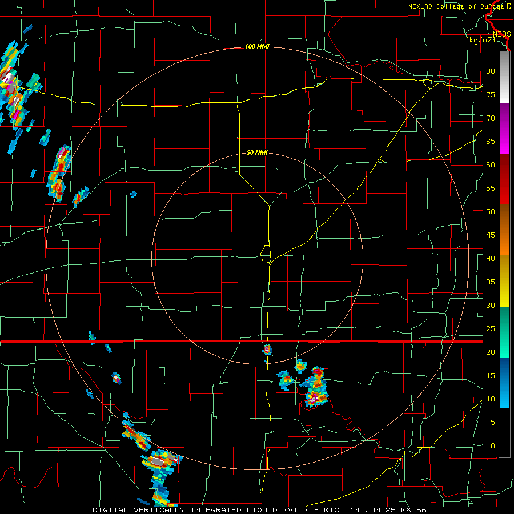Click scale value 30 on the legend
The image size is (514, 514).
pyautogui.click(x=491, y=305)
